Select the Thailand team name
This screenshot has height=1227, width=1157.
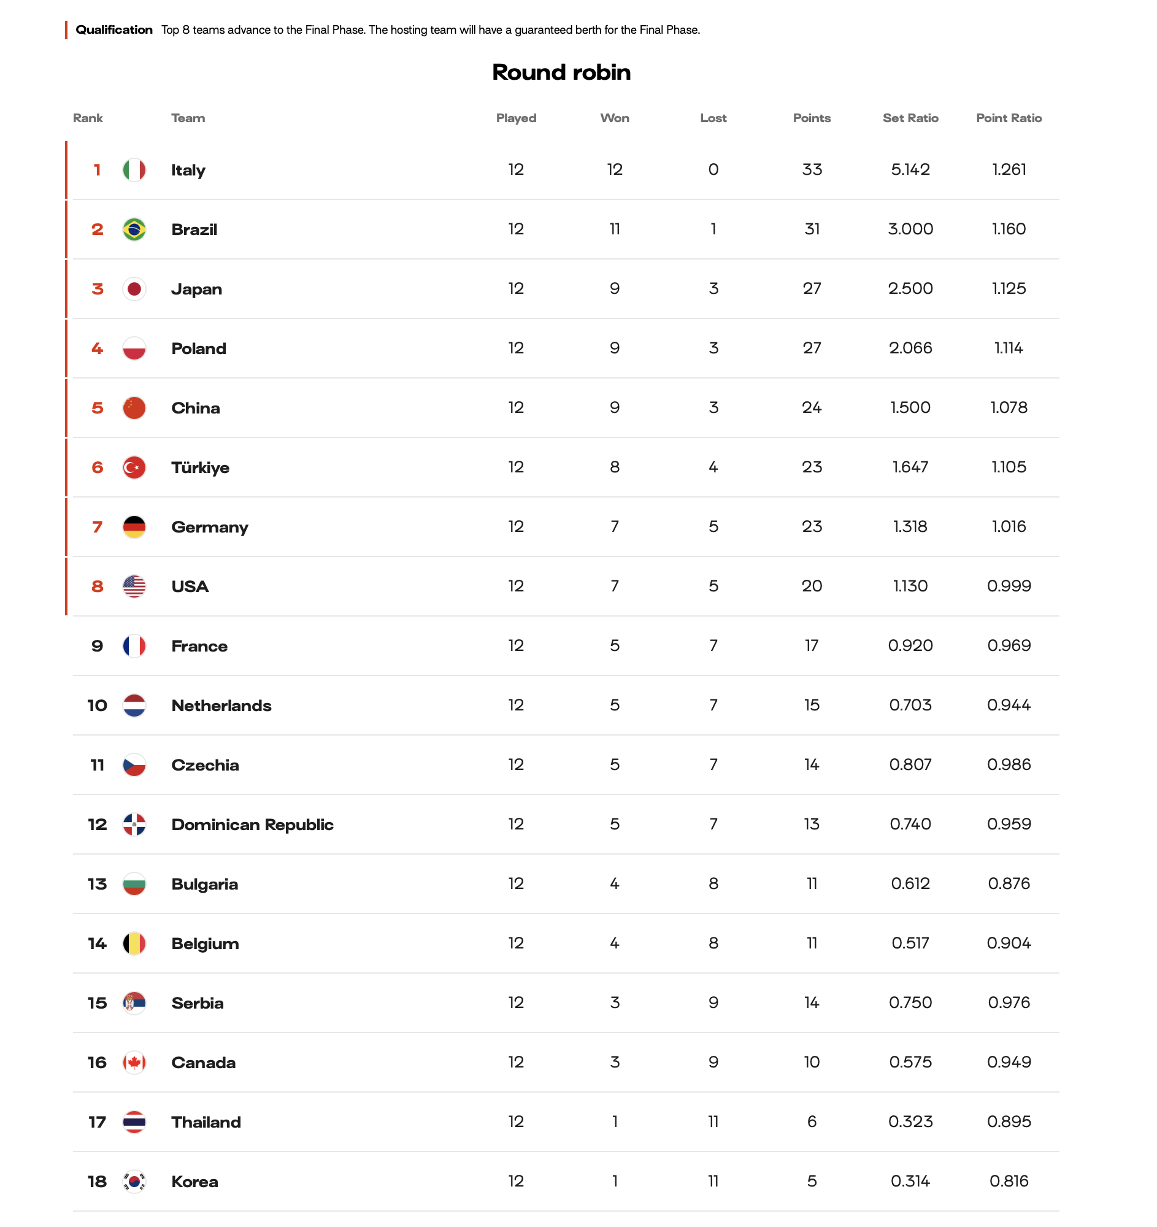click(x=206, y=1122)
